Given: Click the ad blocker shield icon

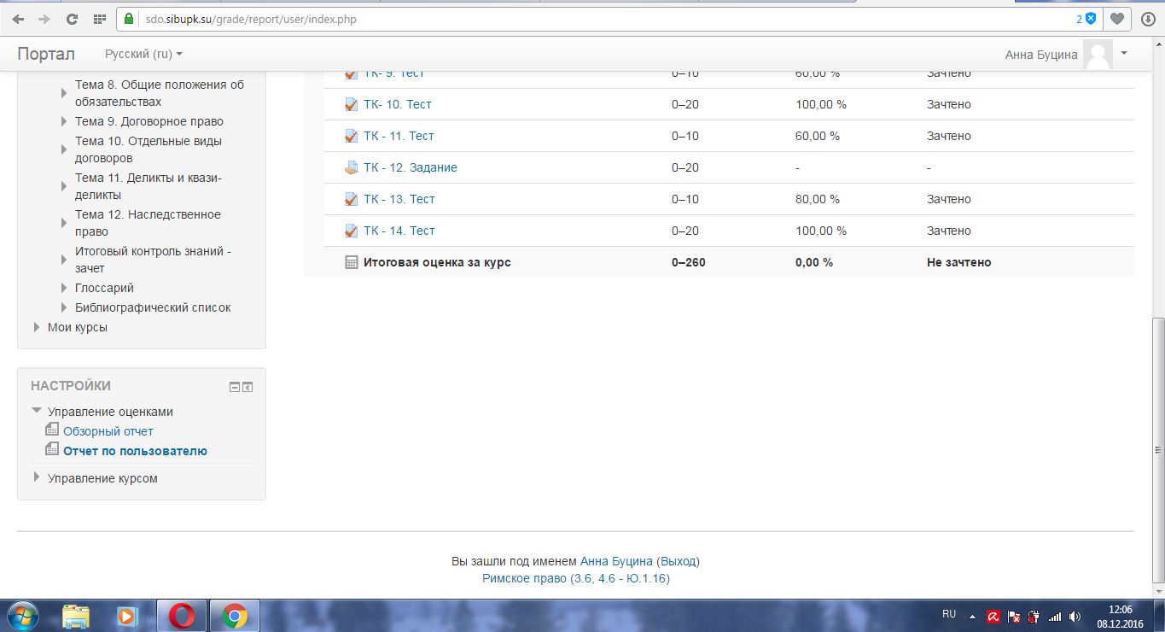Looking at the screenshot, I should pos(1090,19).
